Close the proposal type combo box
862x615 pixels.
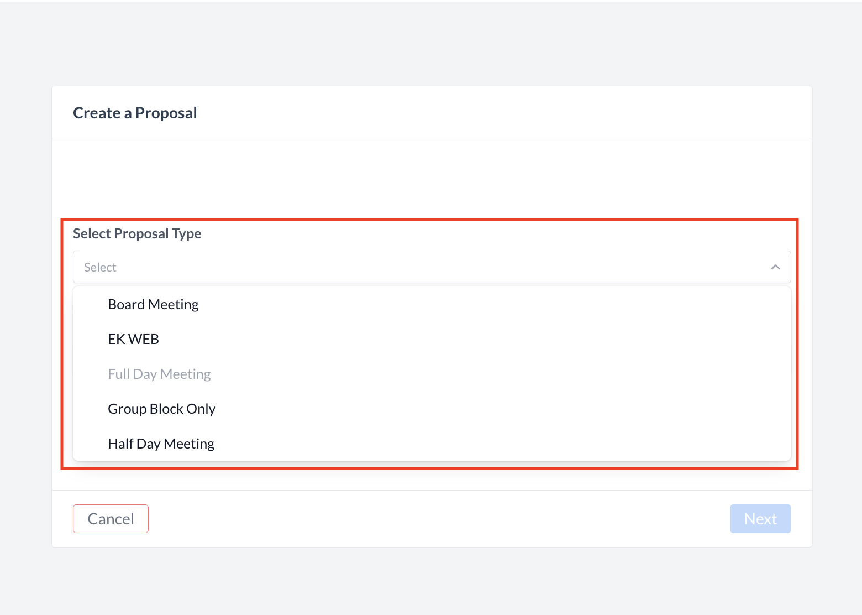pyautogui.click(x=775, y=267)
